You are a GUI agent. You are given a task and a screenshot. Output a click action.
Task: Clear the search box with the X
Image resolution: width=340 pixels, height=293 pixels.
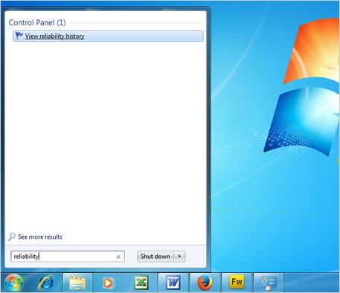(118, 257)
